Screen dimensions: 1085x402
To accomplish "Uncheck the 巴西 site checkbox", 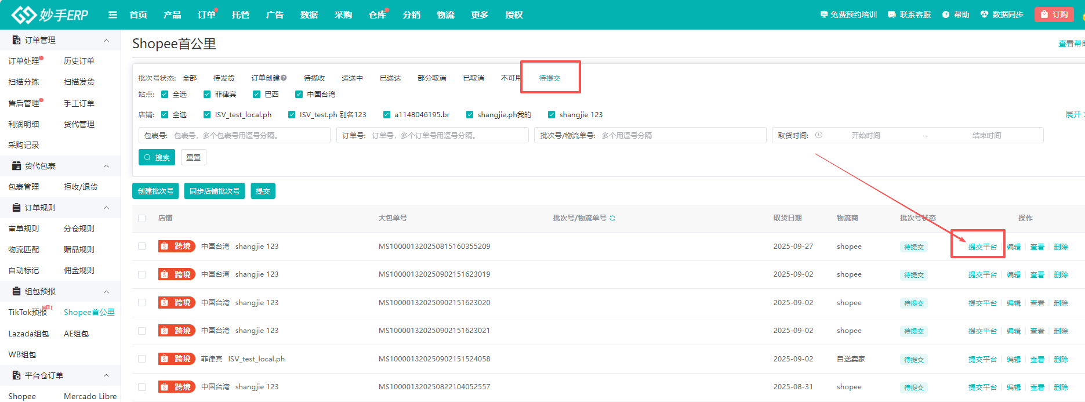I will tap(256, 94).
